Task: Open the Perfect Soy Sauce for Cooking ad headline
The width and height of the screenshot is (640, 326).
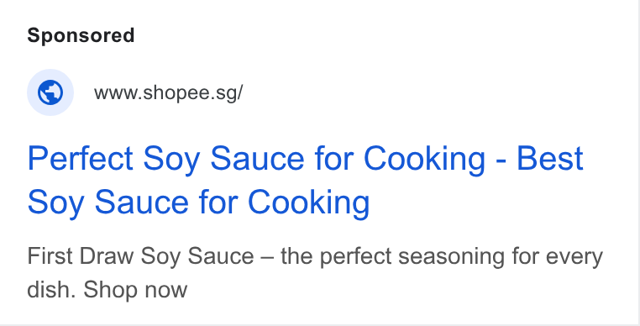Action: click(x=306, y=180)
